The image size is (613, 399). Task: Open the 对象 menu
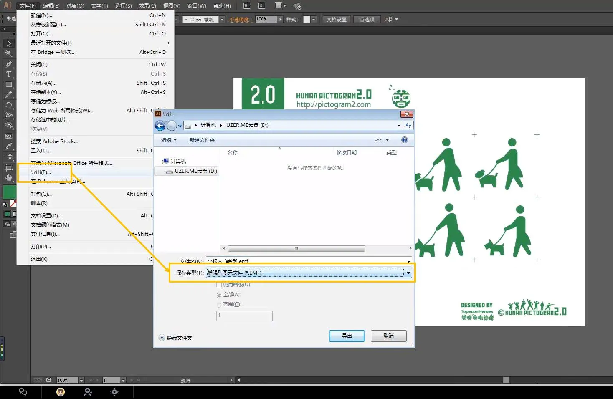tap(75, 6)
